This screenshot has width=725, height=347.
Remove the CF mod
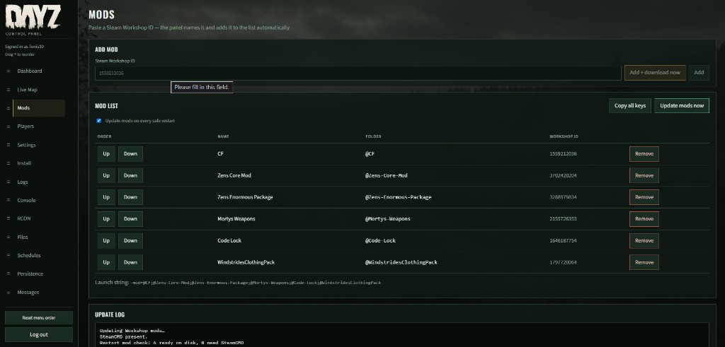(x=644, y=153)
